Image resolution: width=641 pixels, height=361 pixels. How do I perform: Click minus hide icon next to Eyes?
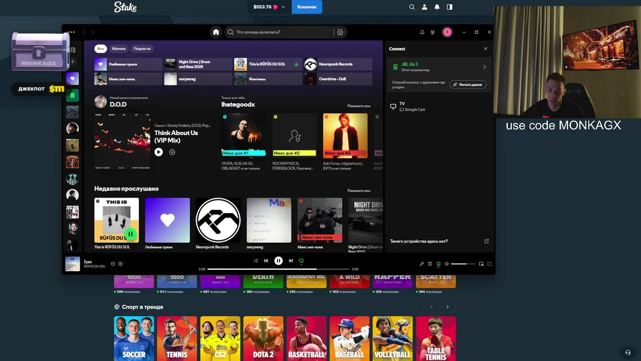tap(113, 264)
